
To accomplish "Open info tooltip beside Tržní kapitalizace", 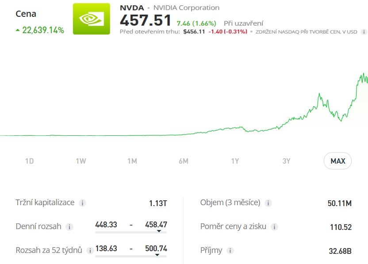I will click(82, 203).
